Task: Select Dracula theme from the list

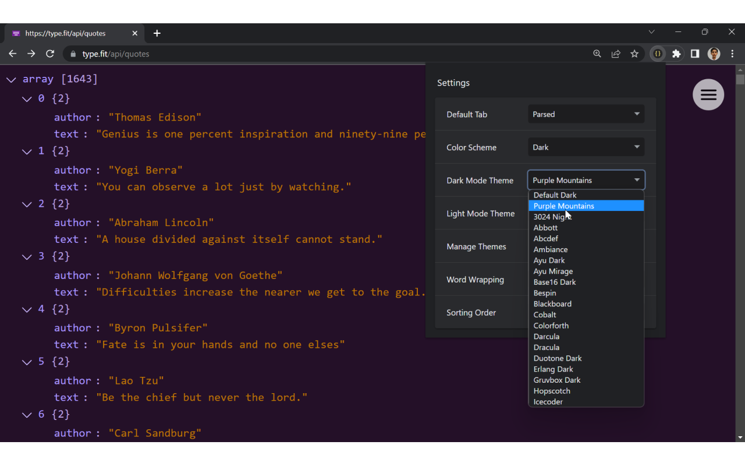Action: pyautogui.click(x=547, y=347)
